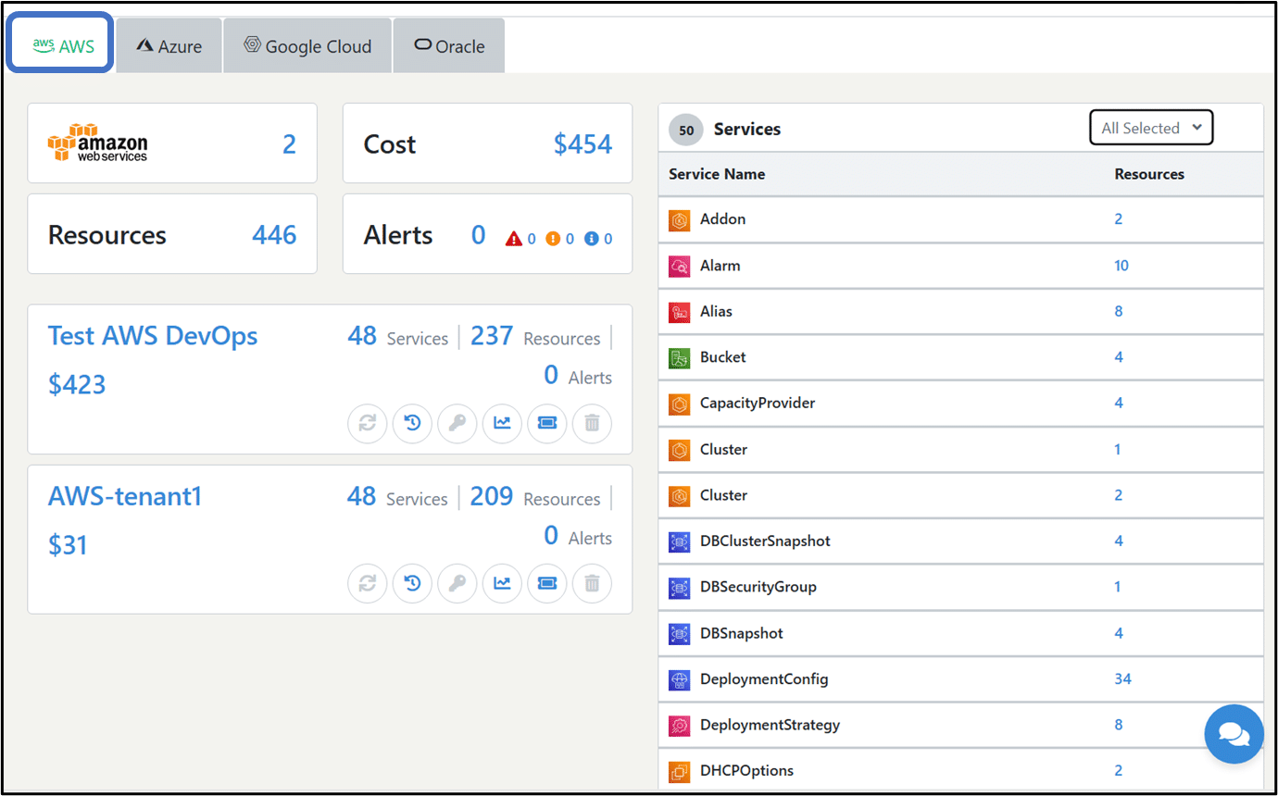Open the trend chart icon for Test AWS DevOps
1278x796 pixels.
pos(502,423)
